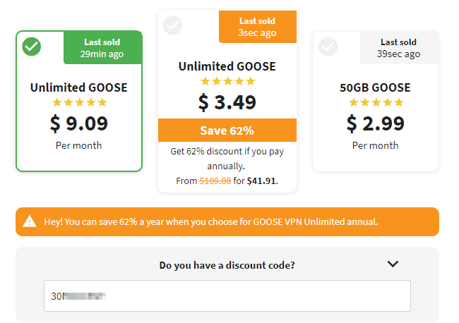Click the '$ 3.49' annual plan price
This screenshot has width=459, height=323.
tap(227, 102)
